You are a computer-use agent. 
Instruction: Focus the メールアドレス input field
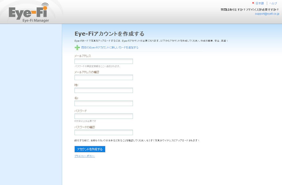tap(104, 61)
